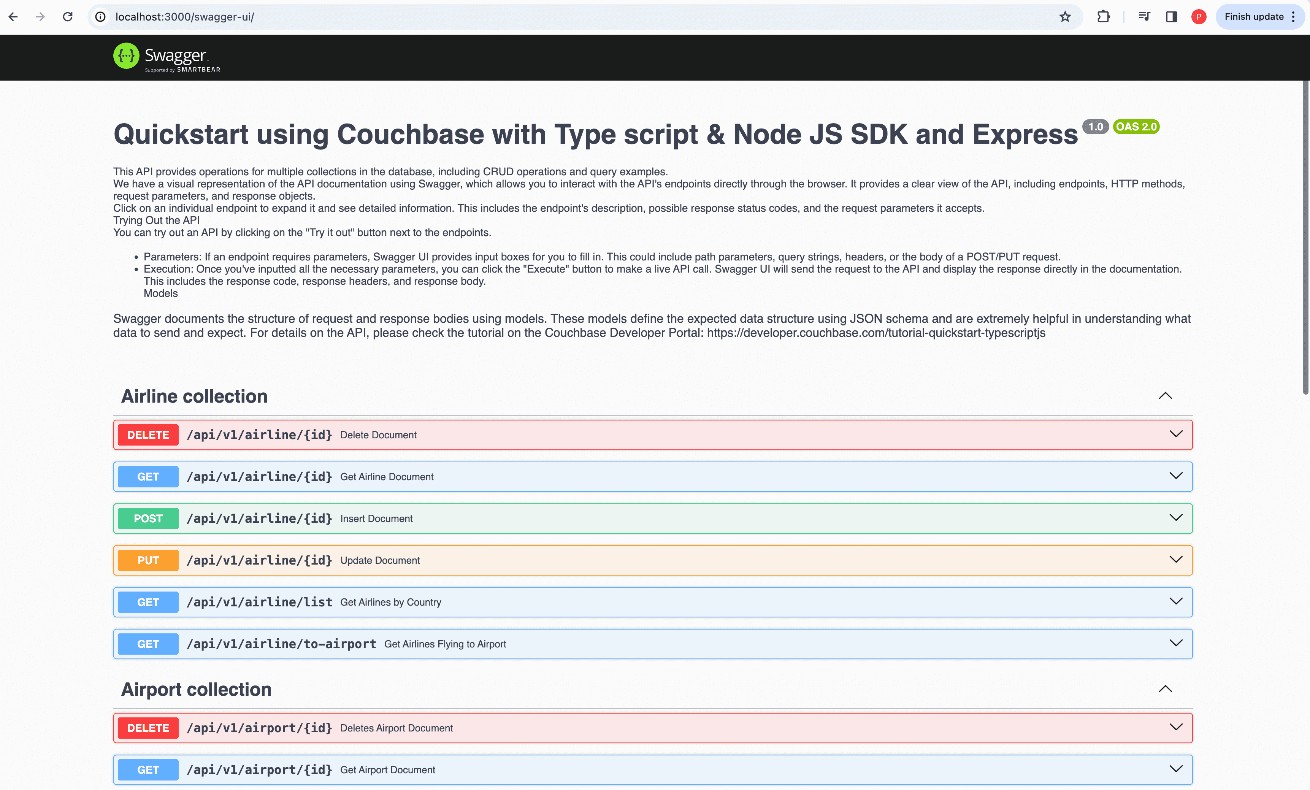Bookmark this page with the star icon
The width and height of the screenshot is (1310, 790).
pyautogui.click(x=1065, y=16)
